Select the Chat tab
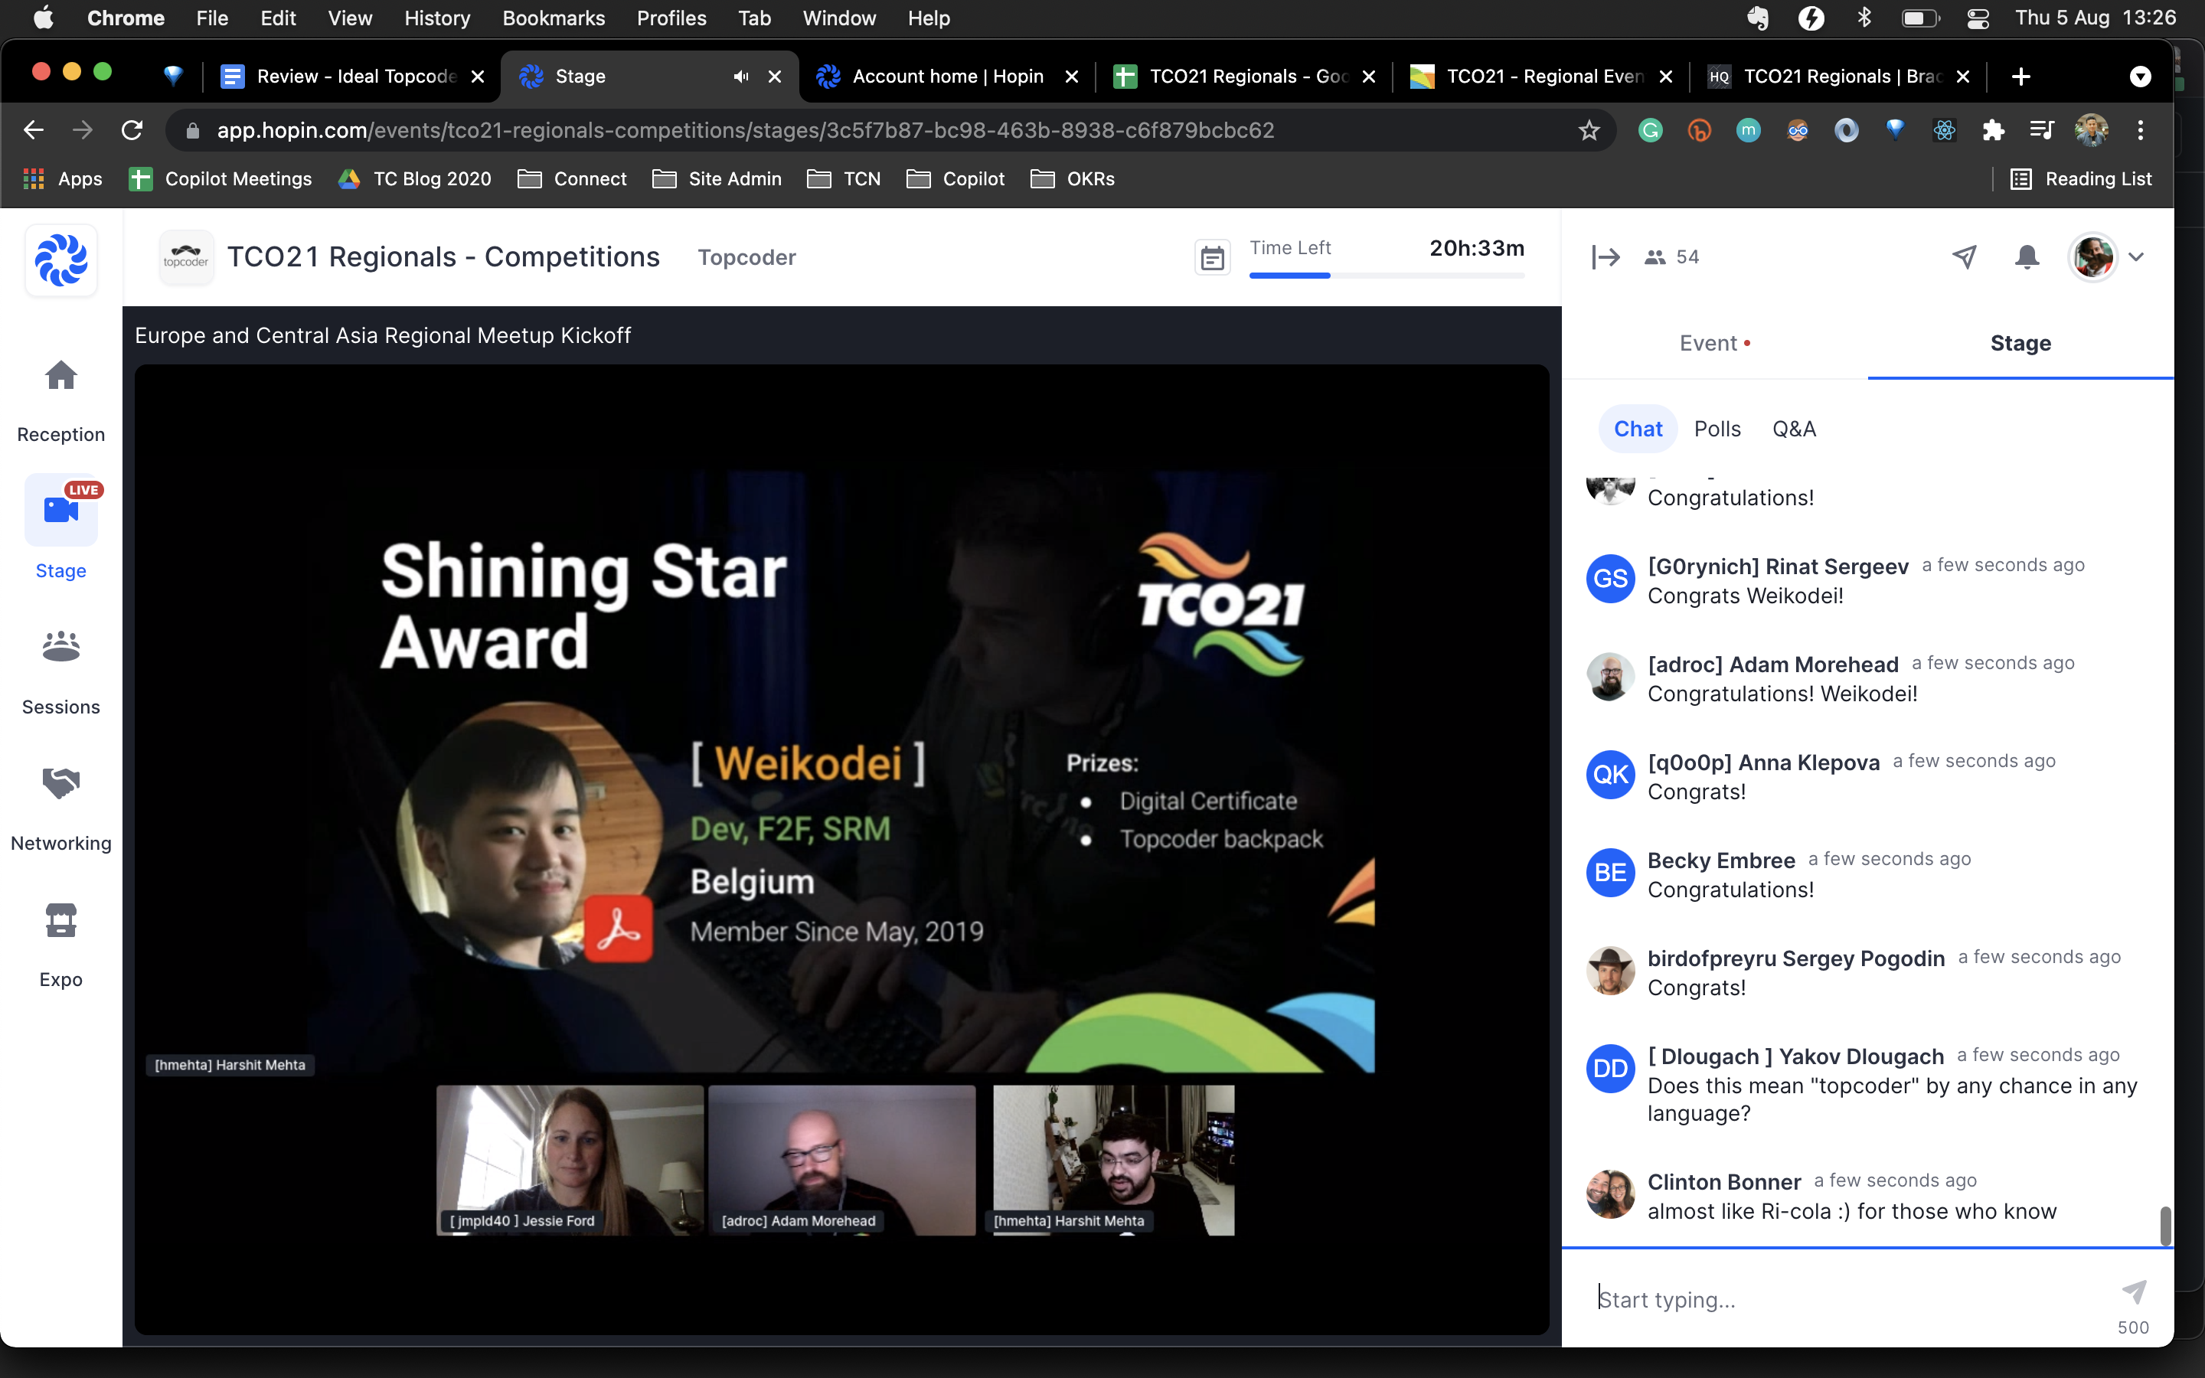 [x=1638, y=429]
